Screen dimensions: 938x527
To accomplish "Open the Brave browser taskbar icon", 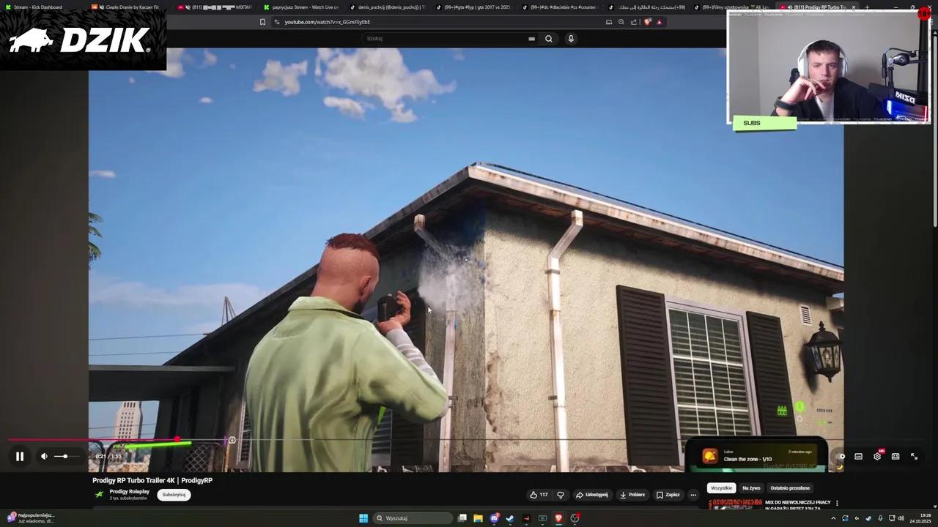I will (x=558, y=518).
